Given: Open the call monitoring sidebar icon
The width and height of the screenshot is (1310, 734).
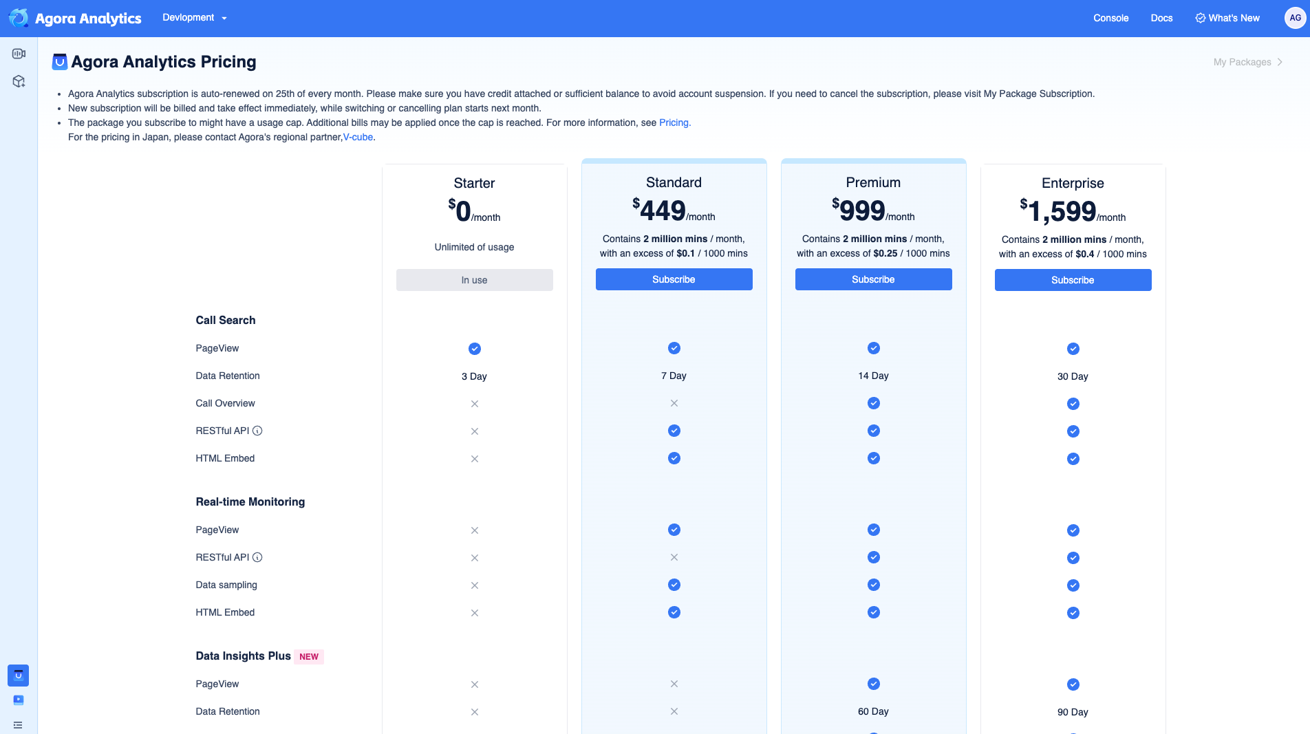Looking at the screenshot, I should [19, 54].
